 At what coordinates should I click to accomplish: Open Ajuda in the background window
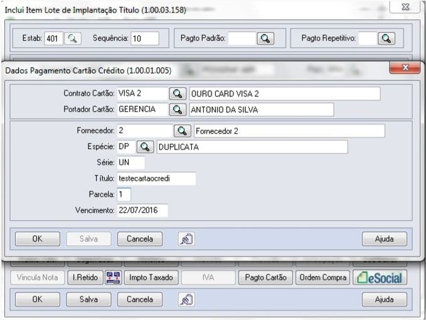(x=385, y=299)
